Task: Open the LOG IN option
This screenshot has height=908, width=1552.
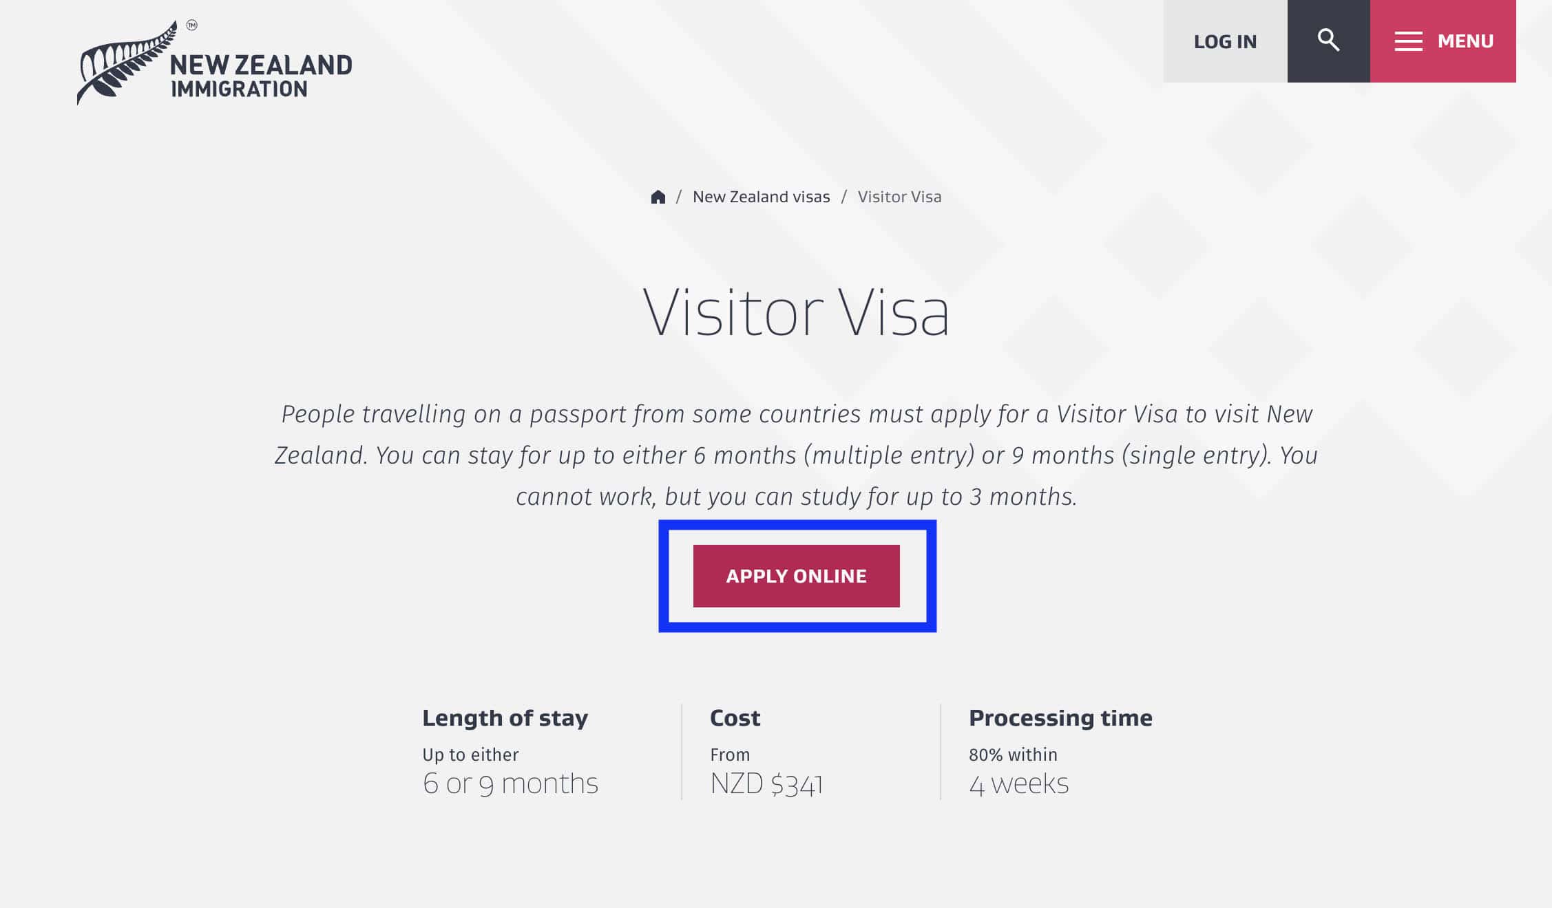Action: 1224,41
